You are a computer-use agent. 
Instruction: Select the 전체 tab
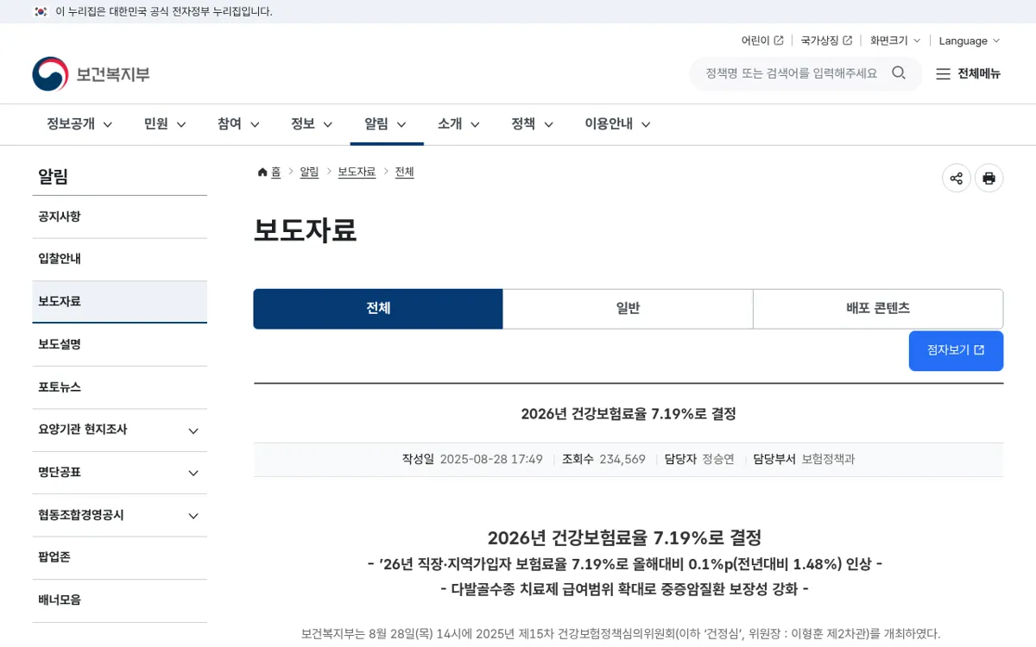[378, 309]
